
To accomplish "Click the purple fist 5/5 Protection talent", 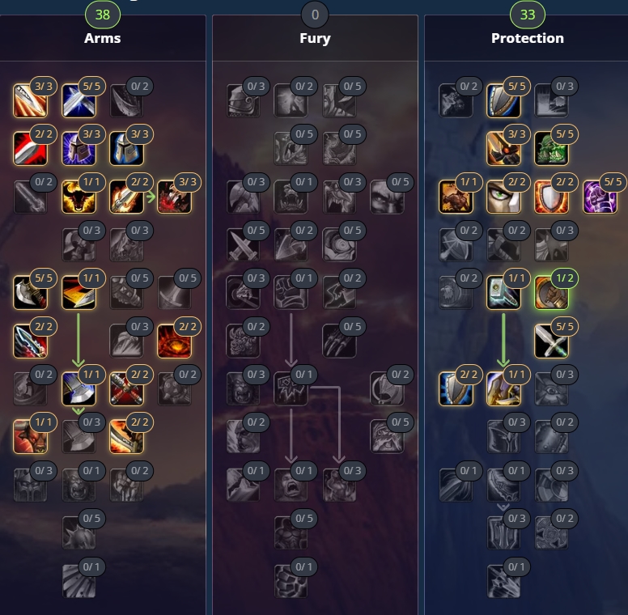I will point(600,197).
